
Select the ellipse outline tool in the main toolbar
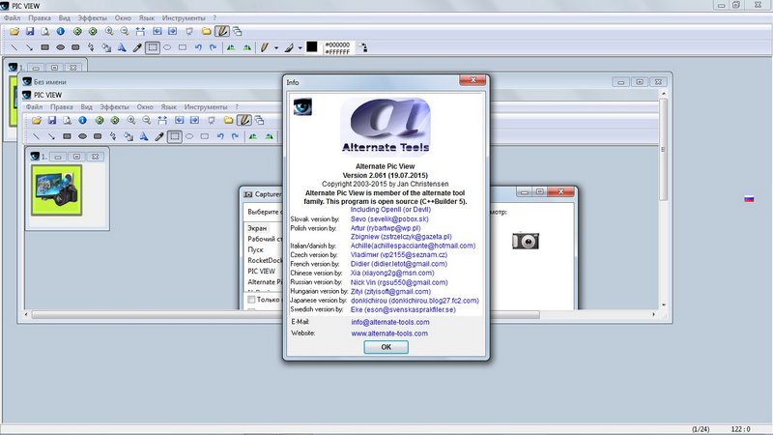[x=167, y=47]
